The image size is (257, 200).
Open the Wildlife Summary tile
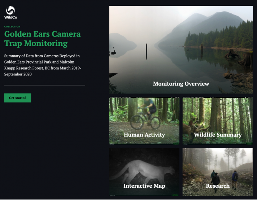(218, 121)
